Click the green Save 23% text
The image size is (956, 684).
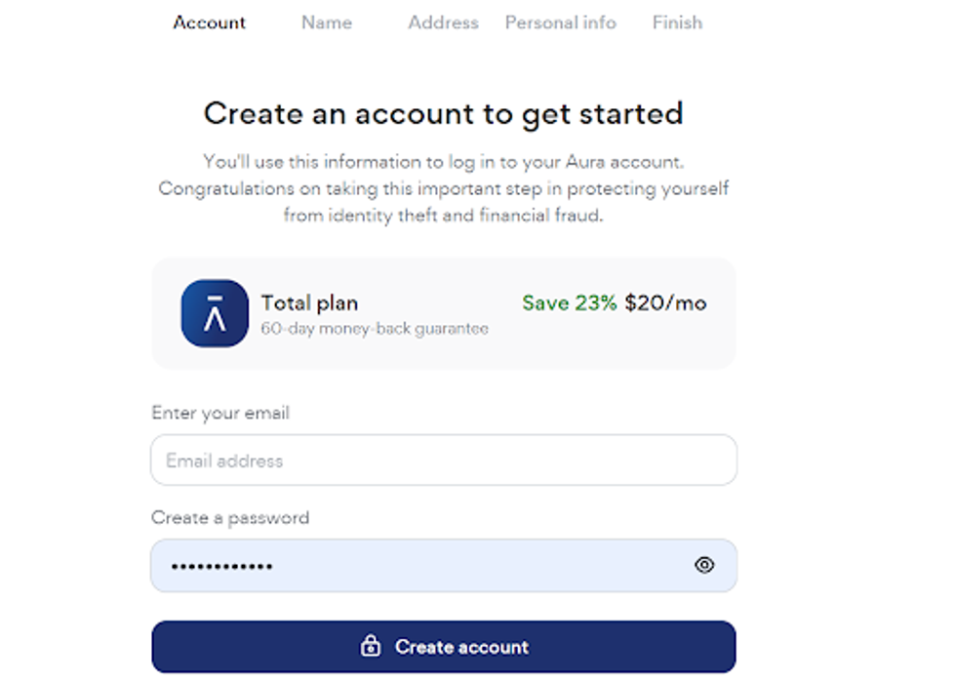click(570, 303)
